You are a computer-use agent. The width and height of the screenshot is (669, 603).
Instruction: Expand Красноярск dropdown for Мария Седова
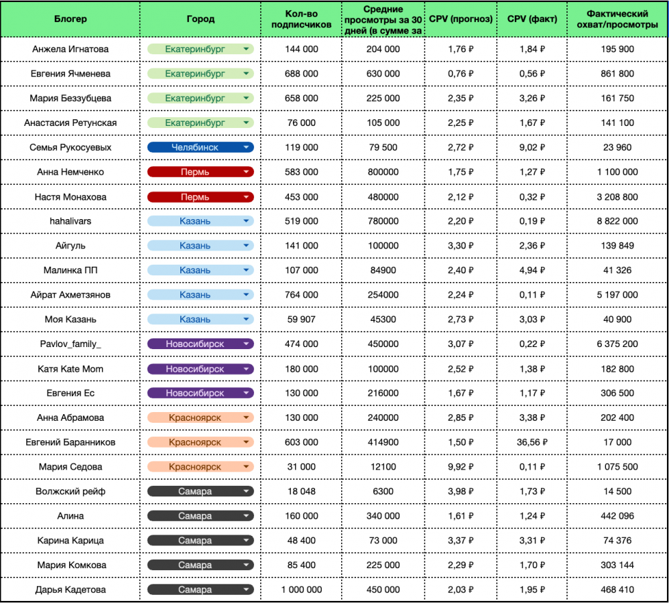247,467
